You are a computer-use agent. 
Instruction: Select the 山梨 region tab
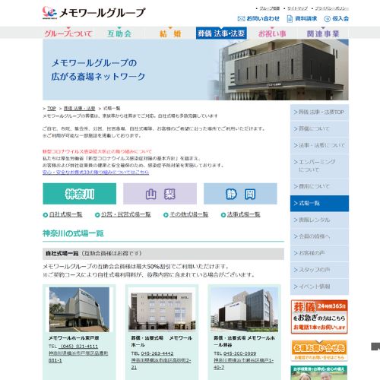[x=160, y=194]
